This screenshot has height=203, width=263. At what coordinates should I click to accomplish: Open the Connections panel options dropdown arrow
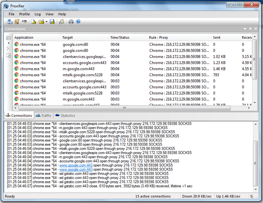(x=245, y=29)
